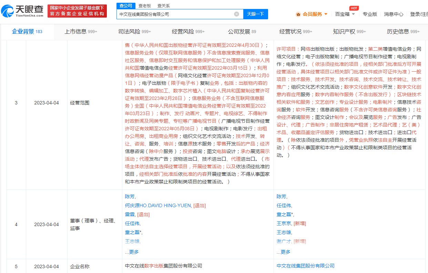The width and height of the screenshot is (428, 273).
Task: Clear the search box with the X icon
Action: 236,14
